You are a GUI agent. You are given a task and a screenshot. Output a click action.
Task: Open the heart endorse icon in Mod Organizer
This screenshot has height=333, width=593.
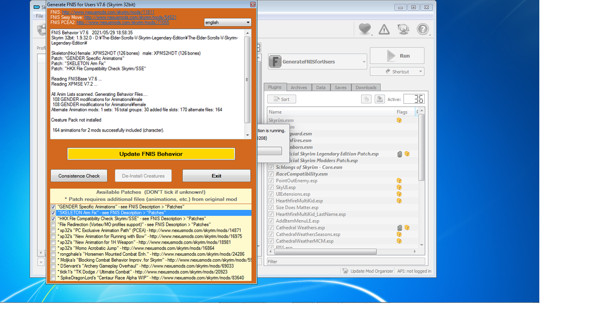(365, 29)
